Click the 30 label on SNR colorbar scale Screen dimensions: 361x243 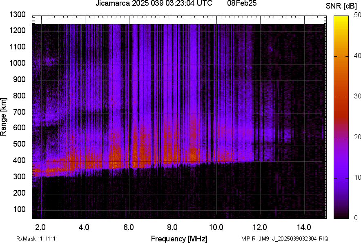click(x=357, y=96)
